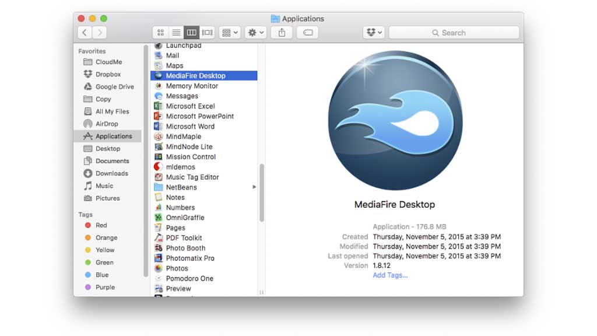Open the Arrange items dropdown
The height and width of the screenshot is (336, 597).
click(x=230, y=33)
